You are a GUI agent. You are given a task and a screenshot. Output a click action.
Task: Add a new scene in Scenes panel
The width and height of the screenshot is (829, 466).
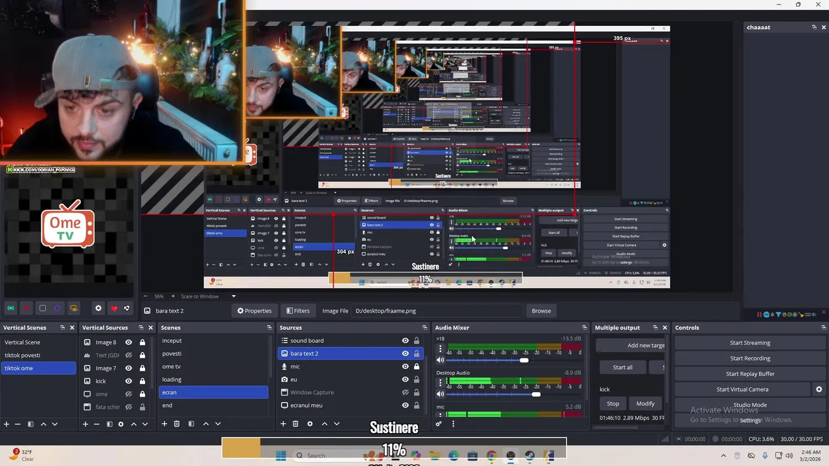tap(165, 424)
